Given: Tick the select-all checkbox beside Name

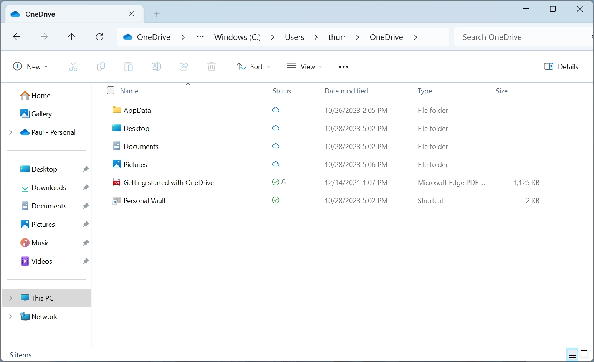Looking at the screenshot, I should [111, 91].
